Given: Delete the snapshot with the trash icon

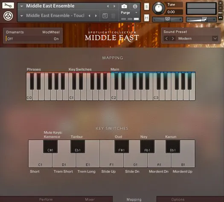Looking at the screenshot, I should tap(113, 16).
